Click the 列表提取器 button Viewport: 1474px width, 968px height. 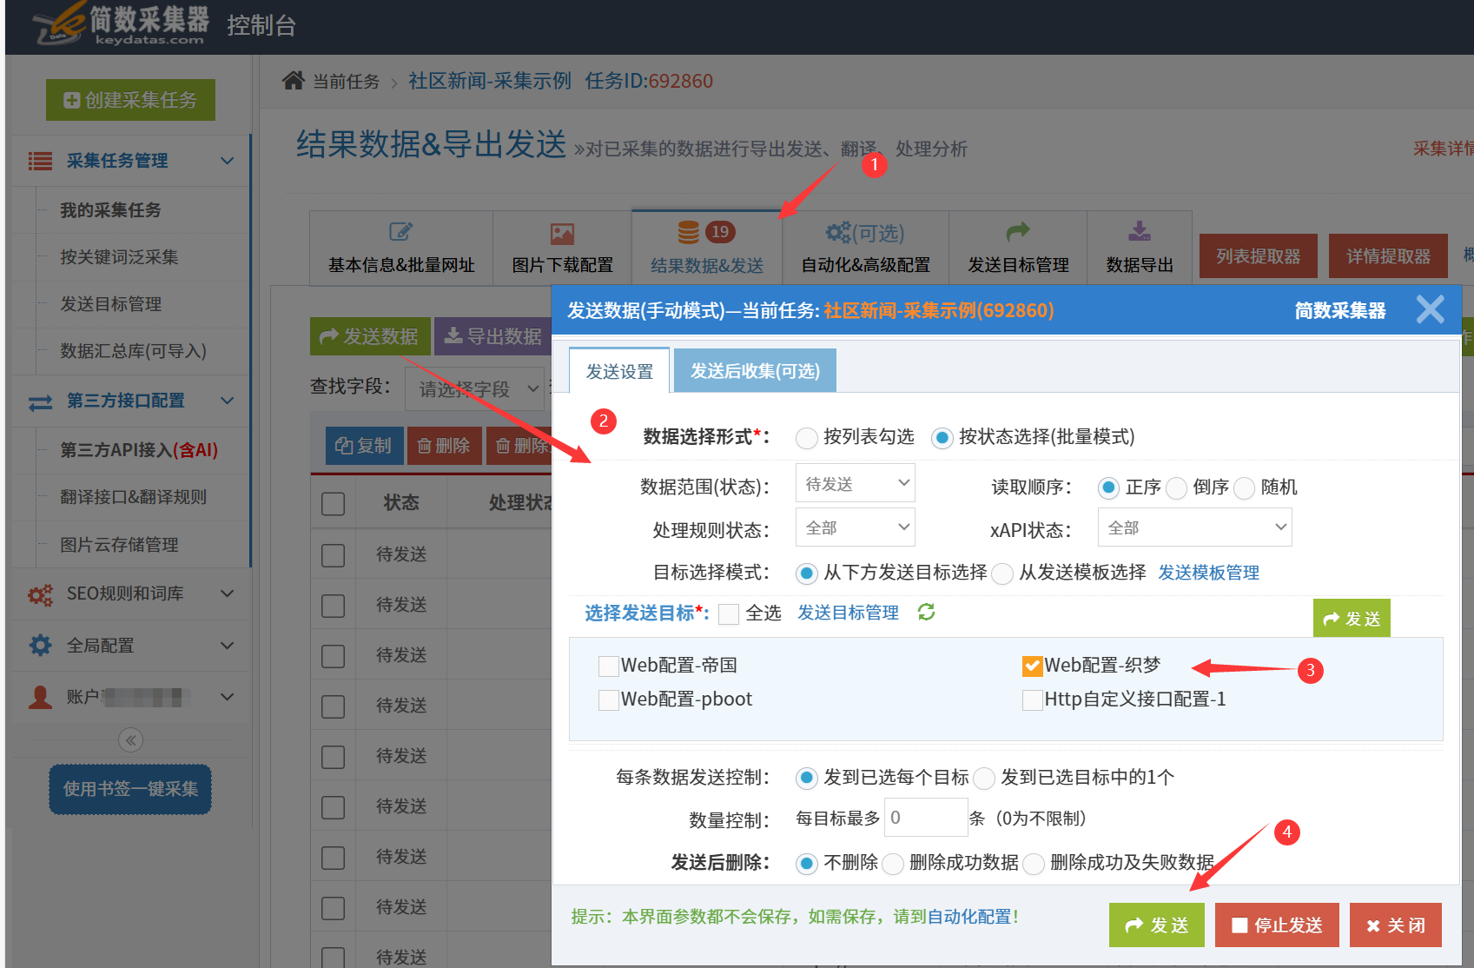(x=1258, y=256)
